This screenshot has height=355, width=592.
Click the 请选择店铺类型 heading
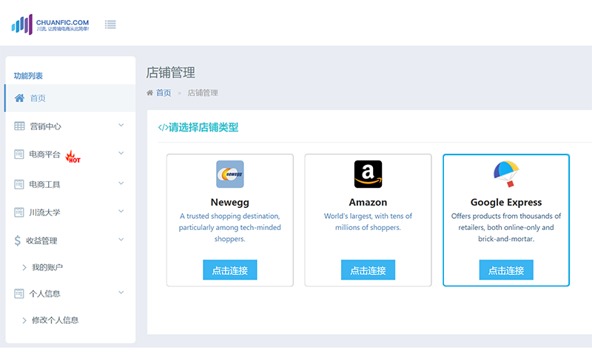point(203,127)
